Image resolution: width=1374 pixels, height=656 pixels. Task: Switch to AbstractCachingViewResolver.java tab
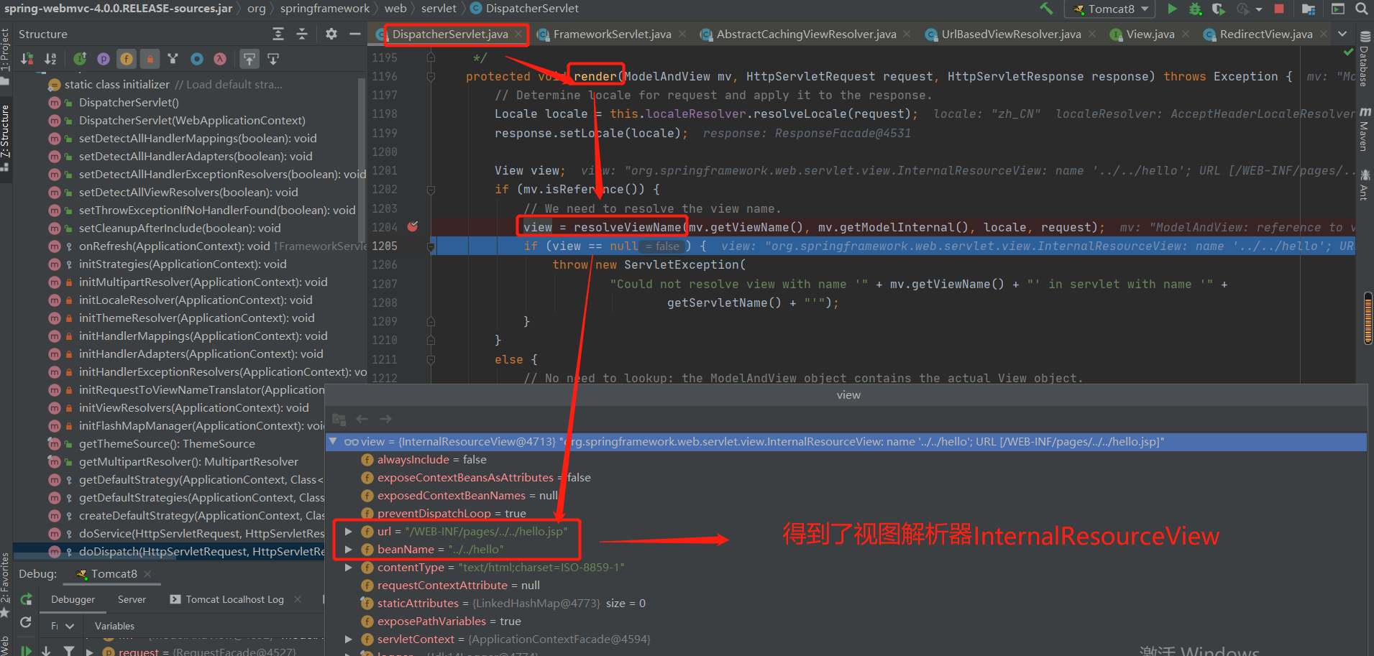(806, 34)
